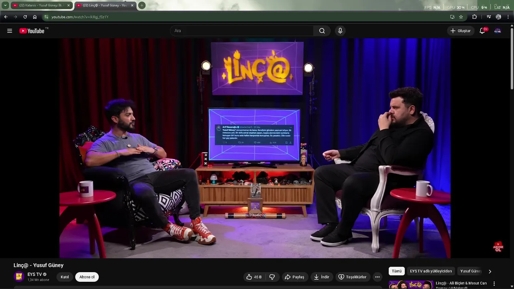Close the Katarsis - Yusuf Güney tab
This screenshot has width=514, height=289.
coord(69,5)
